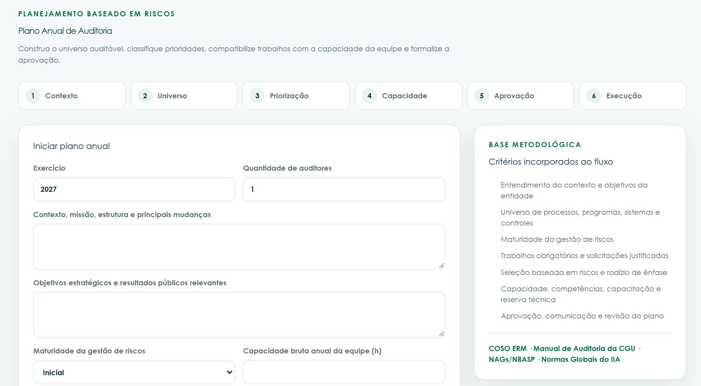Jump to the Execução step
The image size is (701, 386).
(x=633, y=96)
